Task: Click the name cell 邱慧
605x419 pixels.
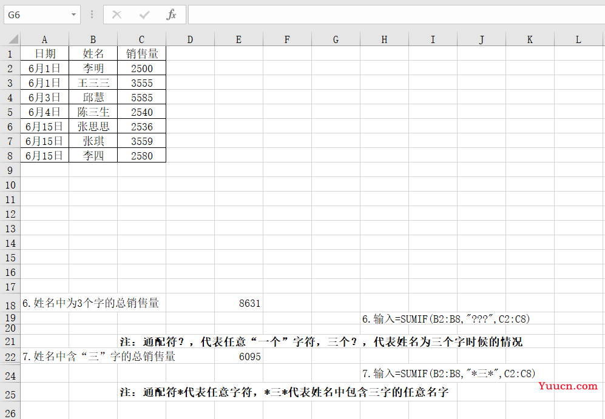Action: point(93,97)
